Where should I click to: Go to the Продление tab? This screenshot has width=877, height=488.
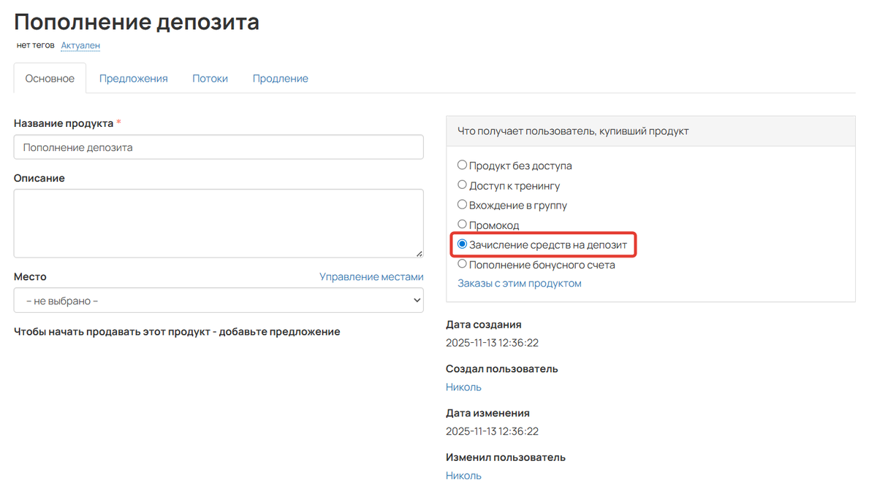pyautogui.click(x=280, y=77)
